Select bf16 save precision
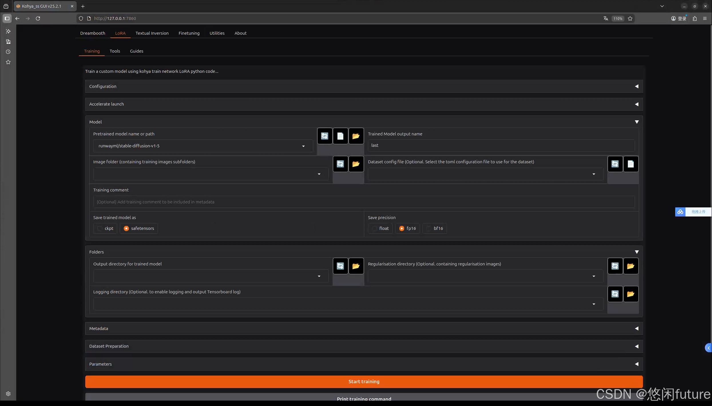Viewport: 712px width, 406px height. [x=429, y=228]
